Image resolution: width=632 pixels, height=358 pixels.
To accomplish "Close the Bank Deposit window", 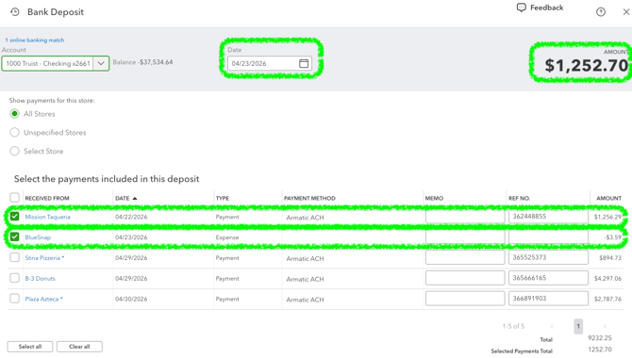I will [626, 12].
